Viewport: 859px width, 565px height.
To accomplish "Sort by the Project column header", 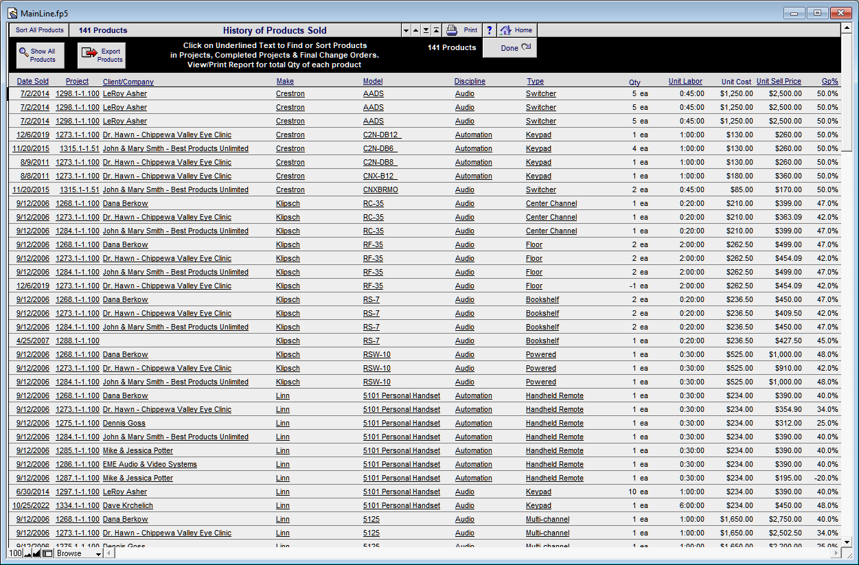I will point(77,82).
